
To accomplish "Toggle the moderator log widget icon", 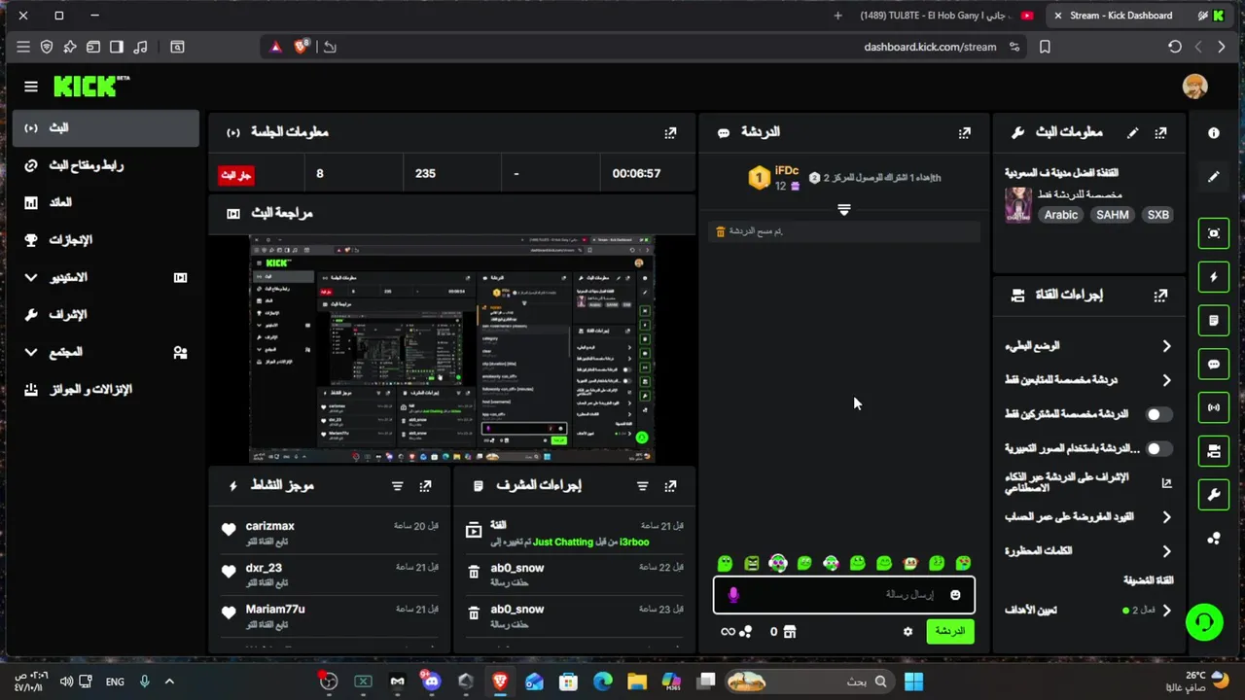I will tap(1214, 320).
